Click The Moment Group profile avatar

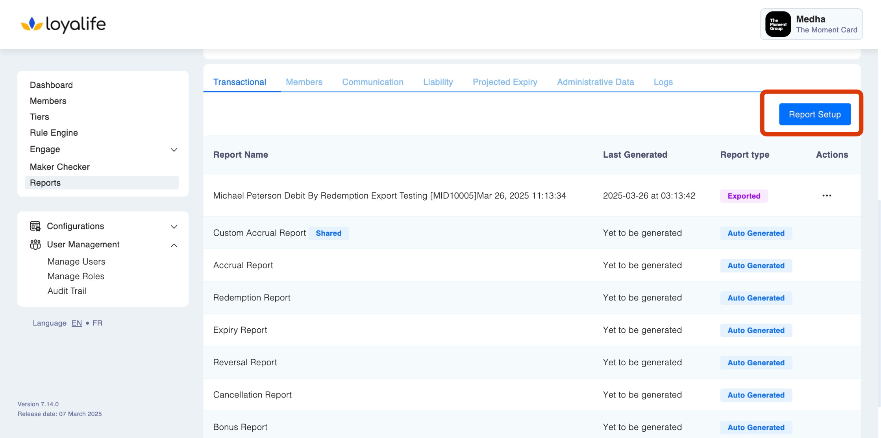pyautogui.click(x=778, y=24)
